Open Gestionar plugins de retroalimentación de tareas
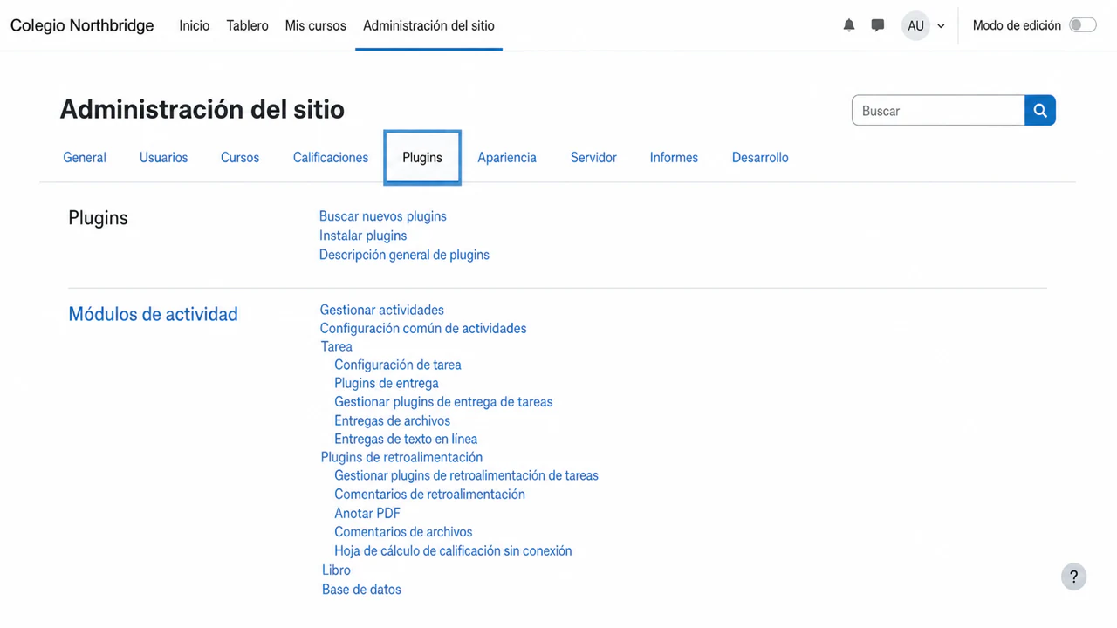Screen dimensions: 1117x628 point(467,475)
